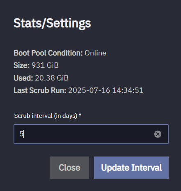
Task: Clear the scrub interval field with X icon
Action: coord(158,134)
